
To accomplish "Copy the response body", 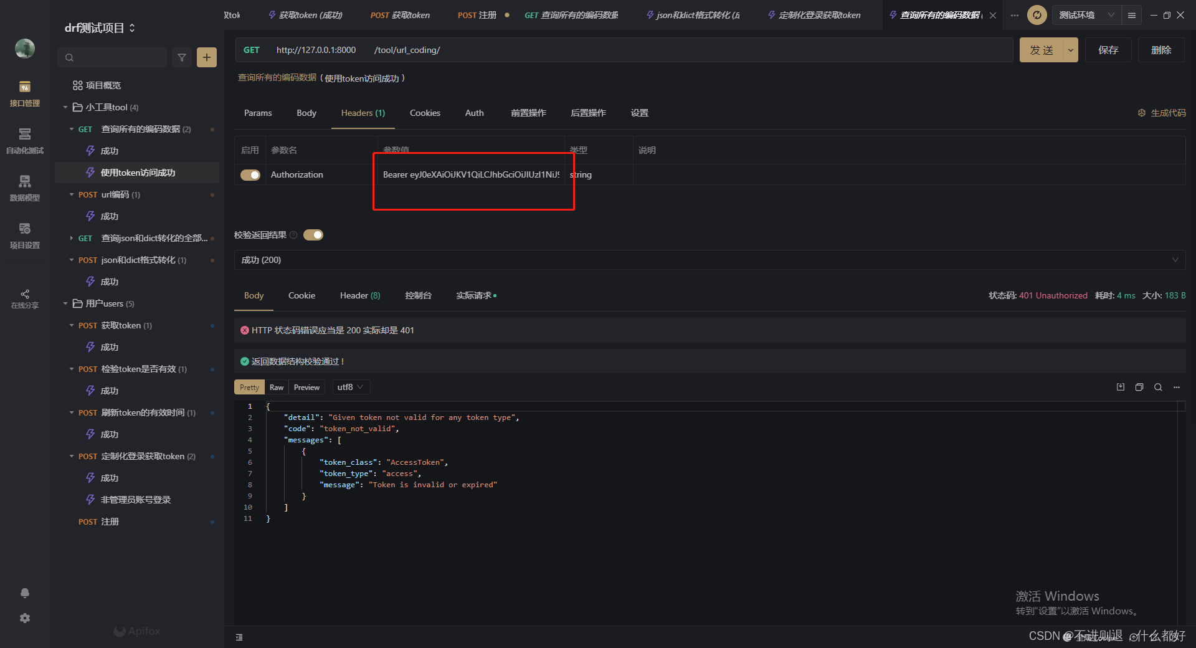I will pyautogui.click(x=1139, y=387).
